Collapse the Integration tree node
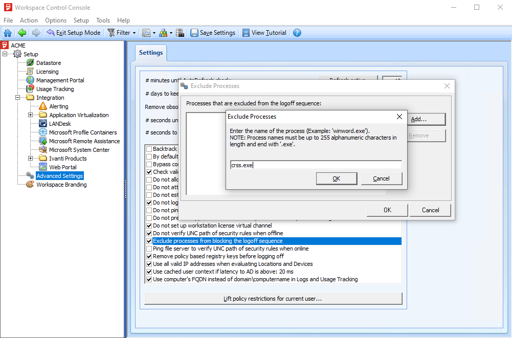Viewport: 512px width, 338px height. click(17, 97)
